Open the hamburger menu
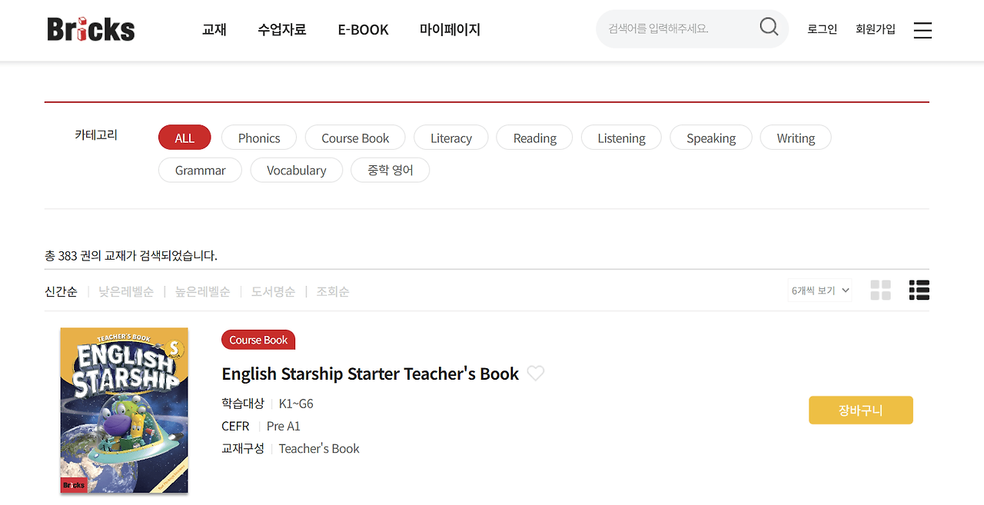The image size is (984, 505). (x=922, y=30)
